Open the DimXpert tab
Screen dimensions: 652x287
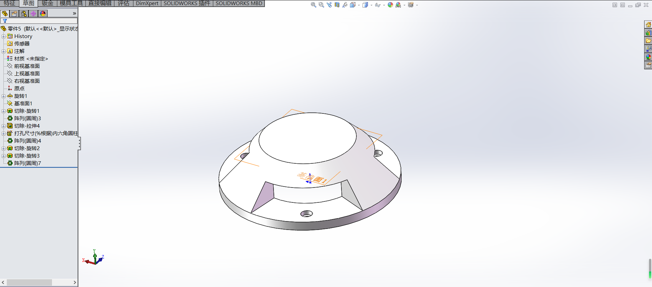147,3
